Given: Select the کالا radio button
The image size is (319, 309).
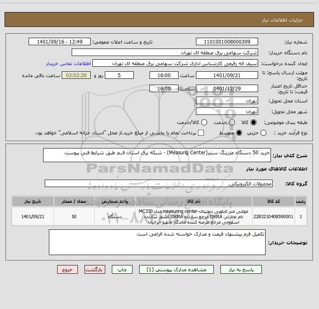Looking at the screenshot, I should (254, 122).
